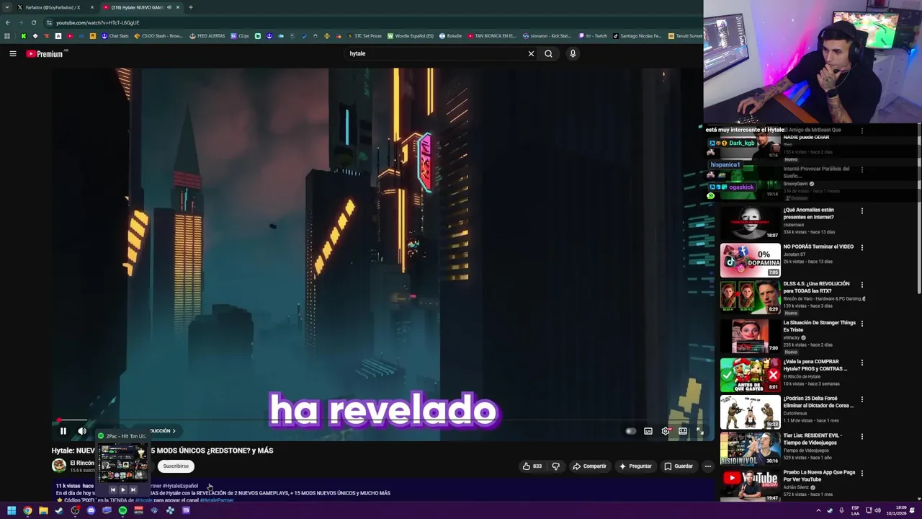
Task: Click the Guardar save button
Action: [679, 466]
